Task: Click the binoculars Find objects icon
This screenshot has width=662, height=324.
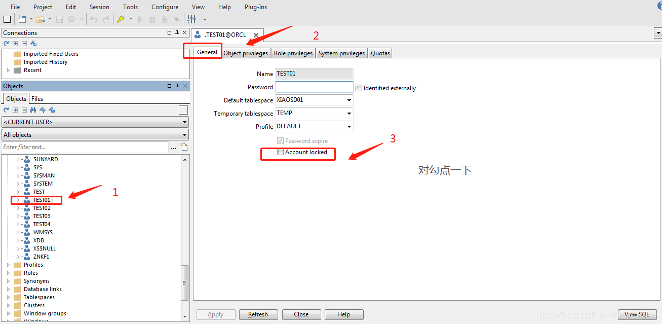Action: point(33,110)
